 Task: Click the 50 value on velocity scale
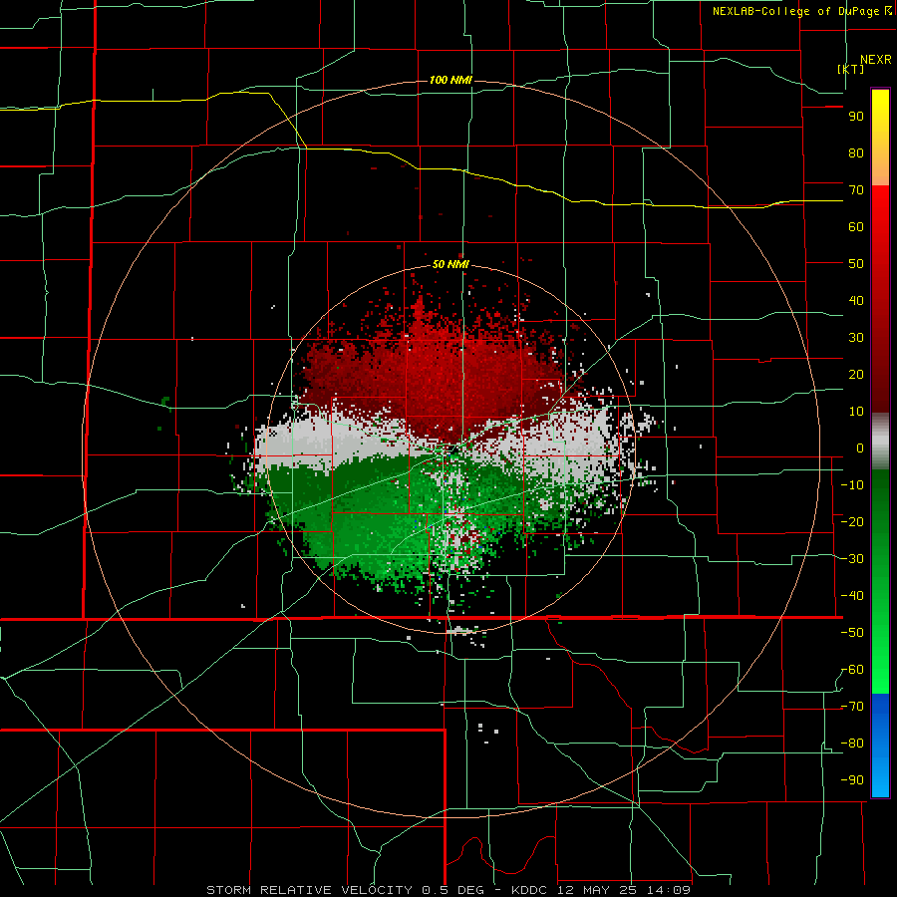click(x=856, y=264)
